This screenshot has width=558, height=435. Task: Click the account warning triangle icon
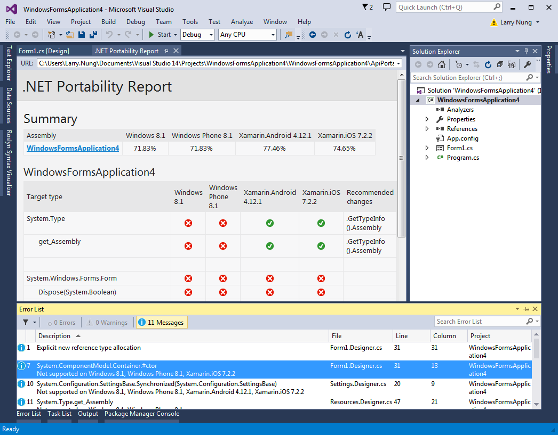click(x=493, y=22)
